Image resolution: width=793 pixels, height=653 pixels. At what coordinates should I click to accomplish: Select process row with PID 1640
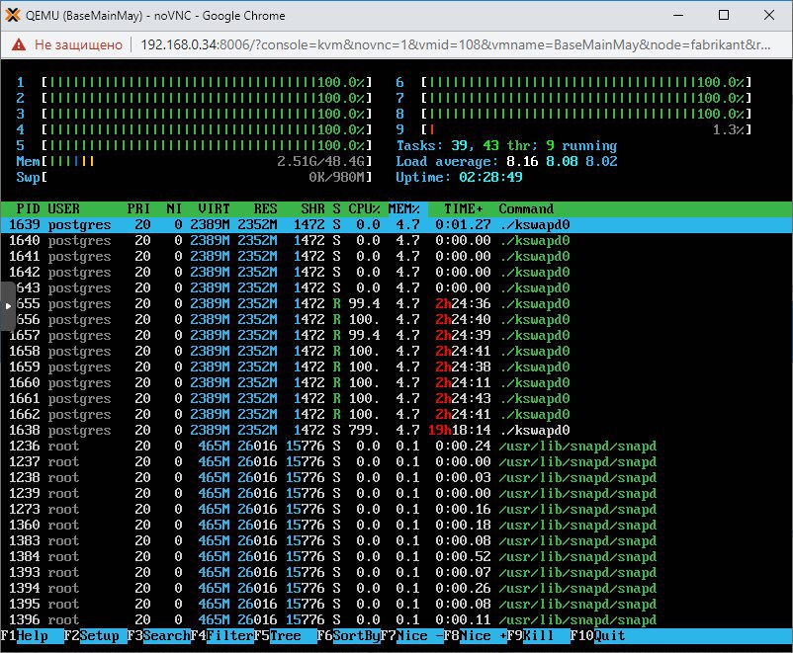396,241
